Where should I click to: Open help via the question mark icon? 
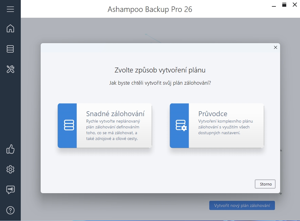click(10, 210)
